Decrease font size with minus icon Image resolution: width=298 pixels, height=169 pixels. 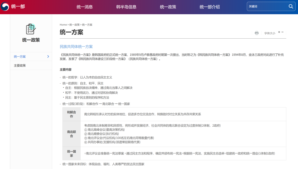(x=283, y=32)
